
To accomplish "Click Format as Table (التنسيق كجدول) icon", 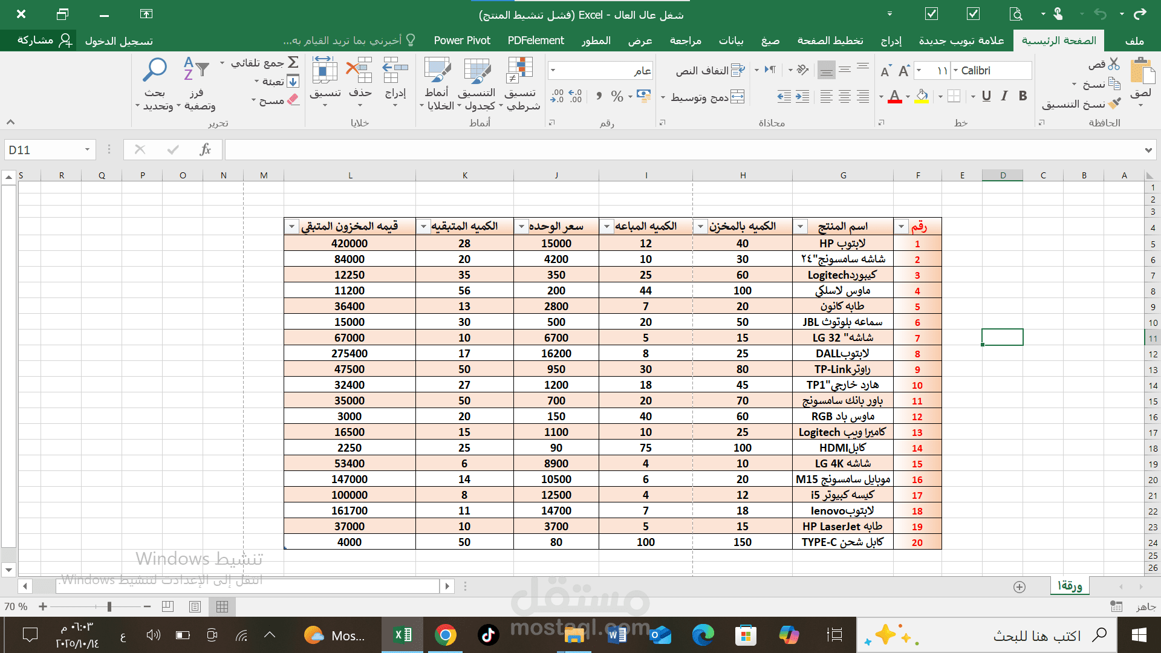I will click(477, 70).
